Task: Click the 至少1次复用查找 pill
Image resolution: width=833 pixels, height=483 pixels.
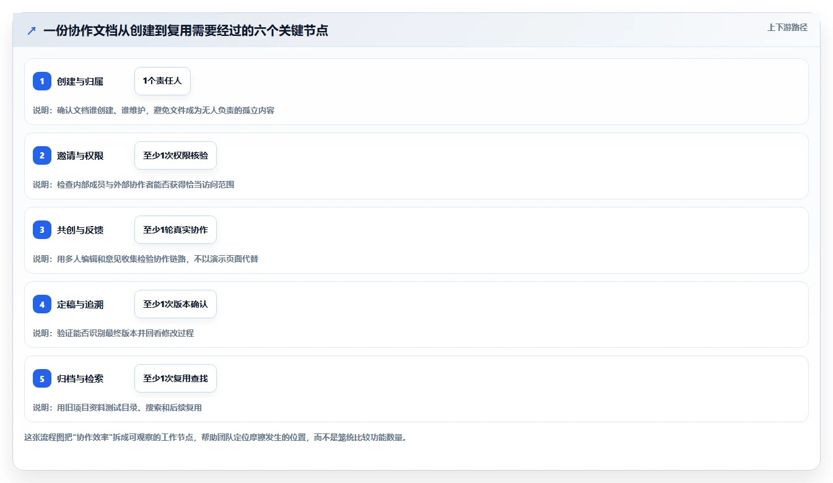Action: pyautogui.click(x=175, y=378)
